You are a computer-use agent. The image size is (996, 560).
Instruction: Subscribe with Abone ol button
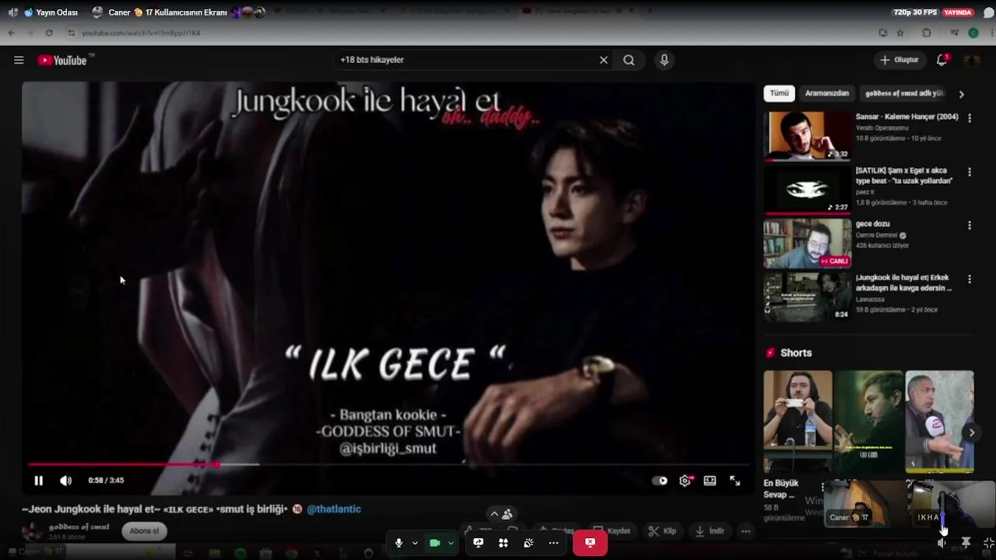144,531
